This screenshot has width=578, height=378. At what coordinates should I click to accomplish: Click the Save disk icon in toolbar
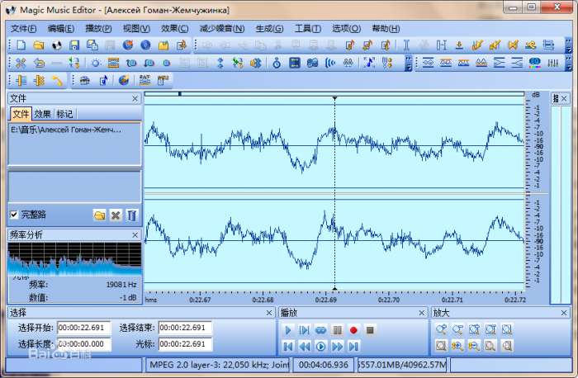tap(73, 45)
